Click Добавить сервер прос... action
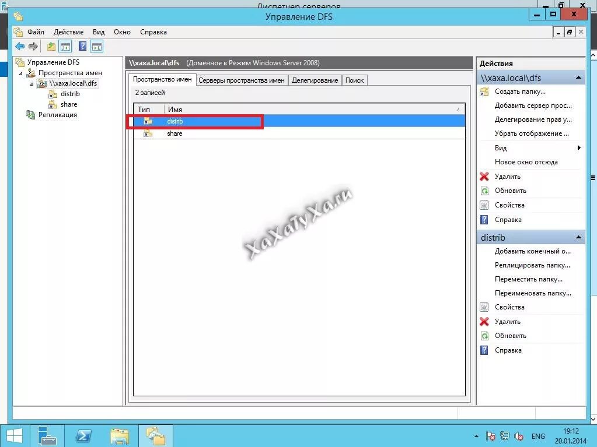The height and width of the screenshot is (447, 597). [x=533, y=105]
